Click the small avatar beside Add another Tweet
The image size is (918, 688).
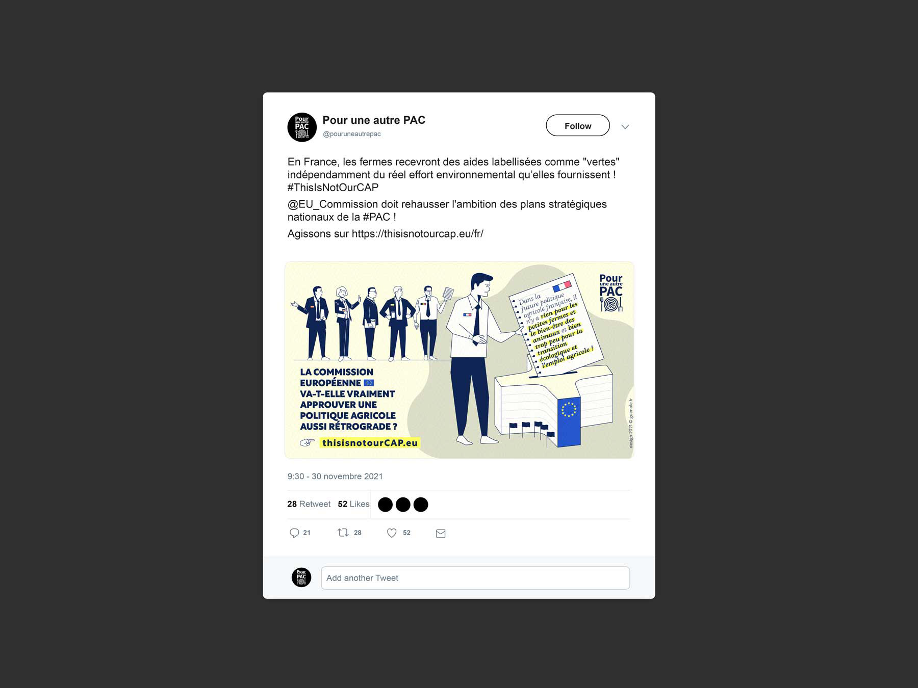point(301,577)
